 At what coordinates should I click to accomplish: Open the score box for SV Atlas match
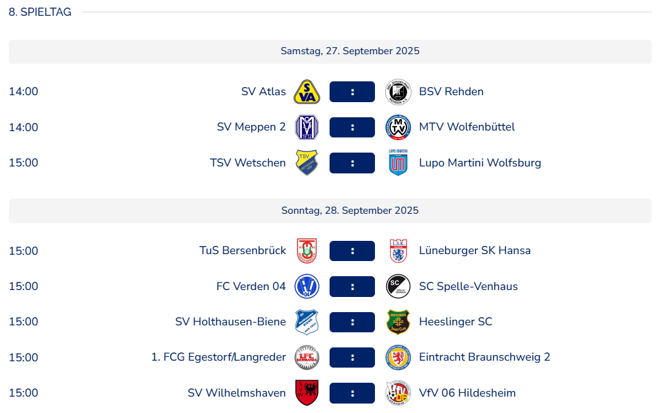[x=352, y=91]
